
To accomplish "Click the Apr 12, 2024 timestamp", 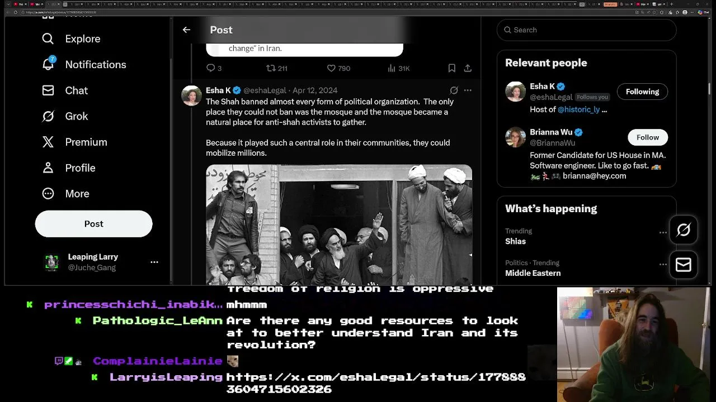I will pyautogui.click(x=315, y=90).
